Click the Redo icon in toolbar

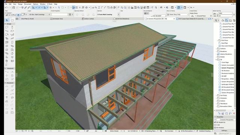(10, 7)
